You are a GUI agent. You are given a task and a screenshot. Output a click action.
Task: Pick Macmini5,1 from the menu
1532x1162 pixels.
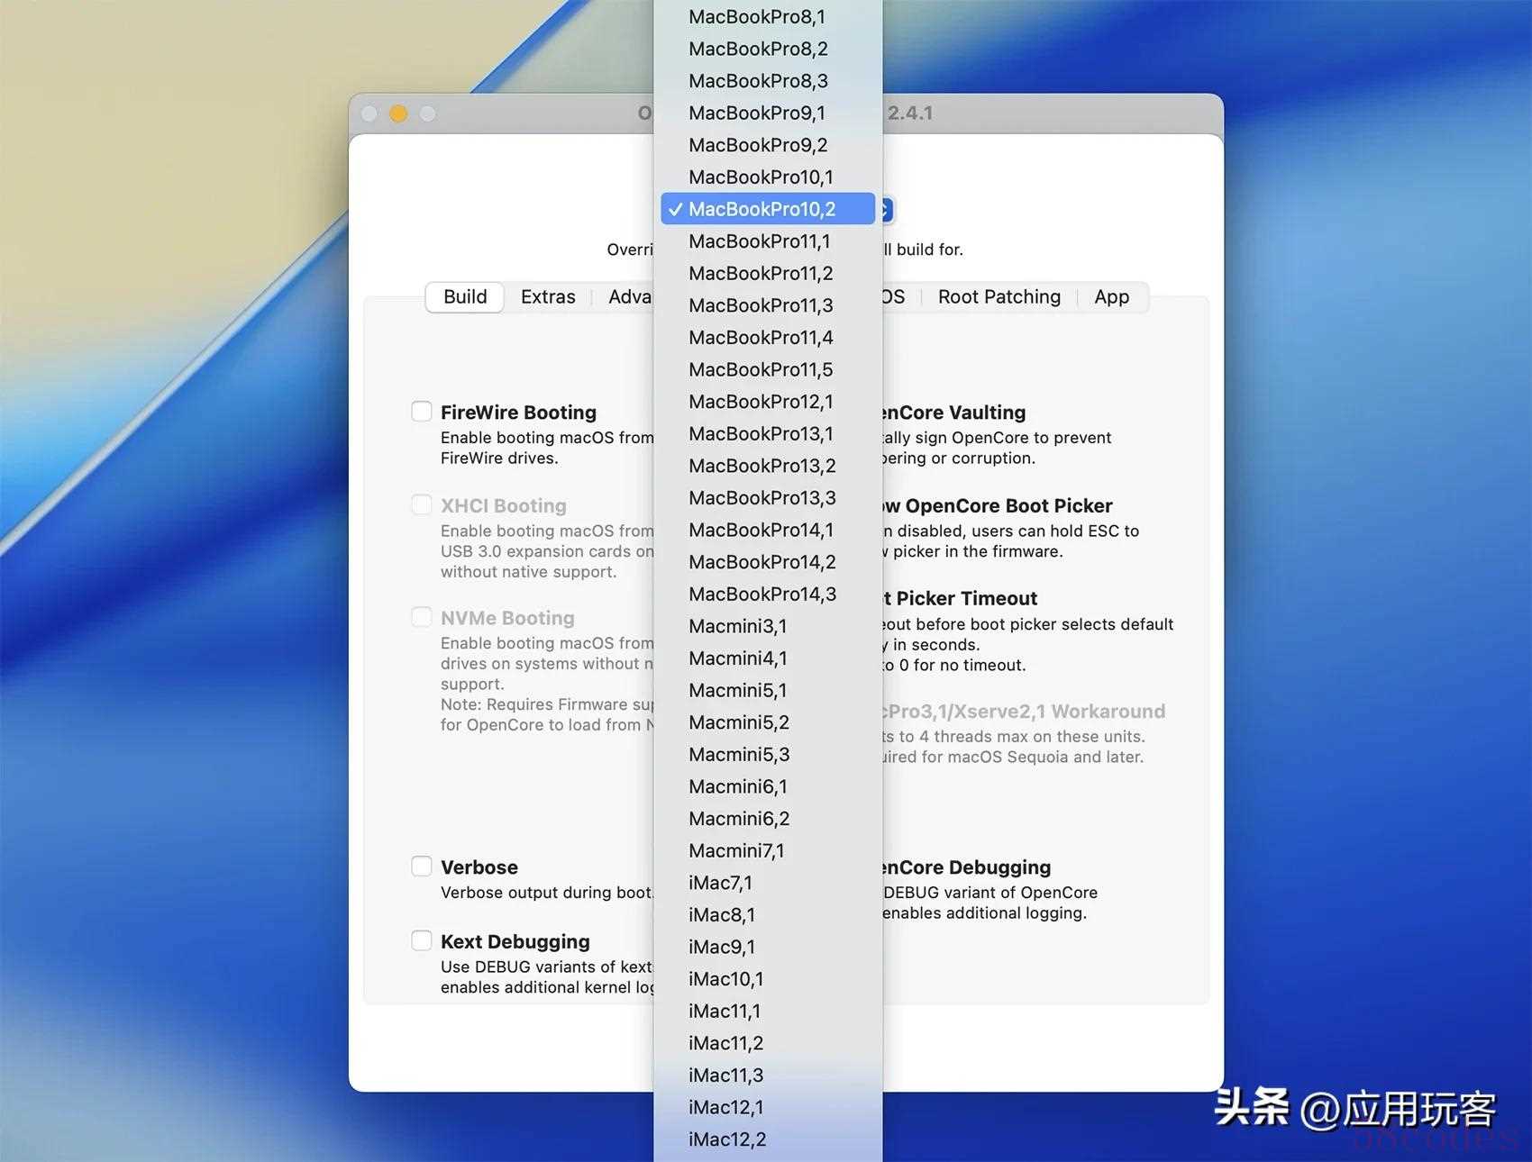768,691
